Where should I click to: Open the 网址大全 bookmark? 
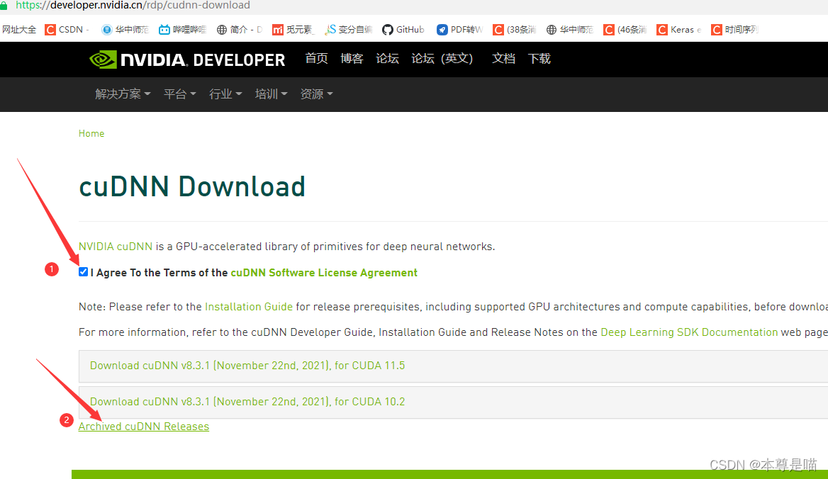coord(19,30)
